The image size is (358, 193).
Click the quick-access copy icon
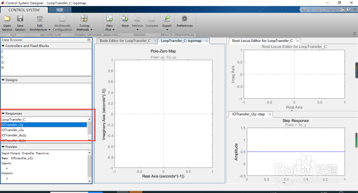tap(317, 10)
